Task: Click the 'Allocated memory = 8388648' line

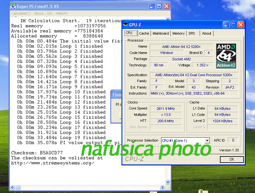Action: (x=57, y=36)
